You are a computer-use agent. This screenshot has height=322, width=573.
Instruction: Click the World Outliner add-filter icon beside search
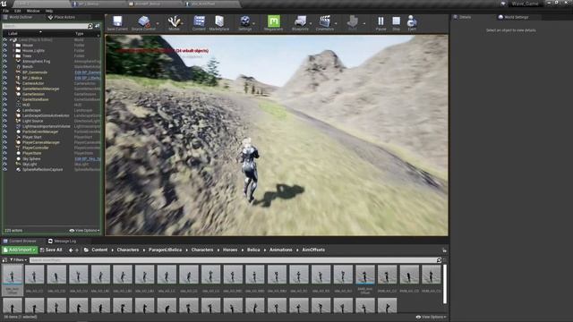pos(98,26)
